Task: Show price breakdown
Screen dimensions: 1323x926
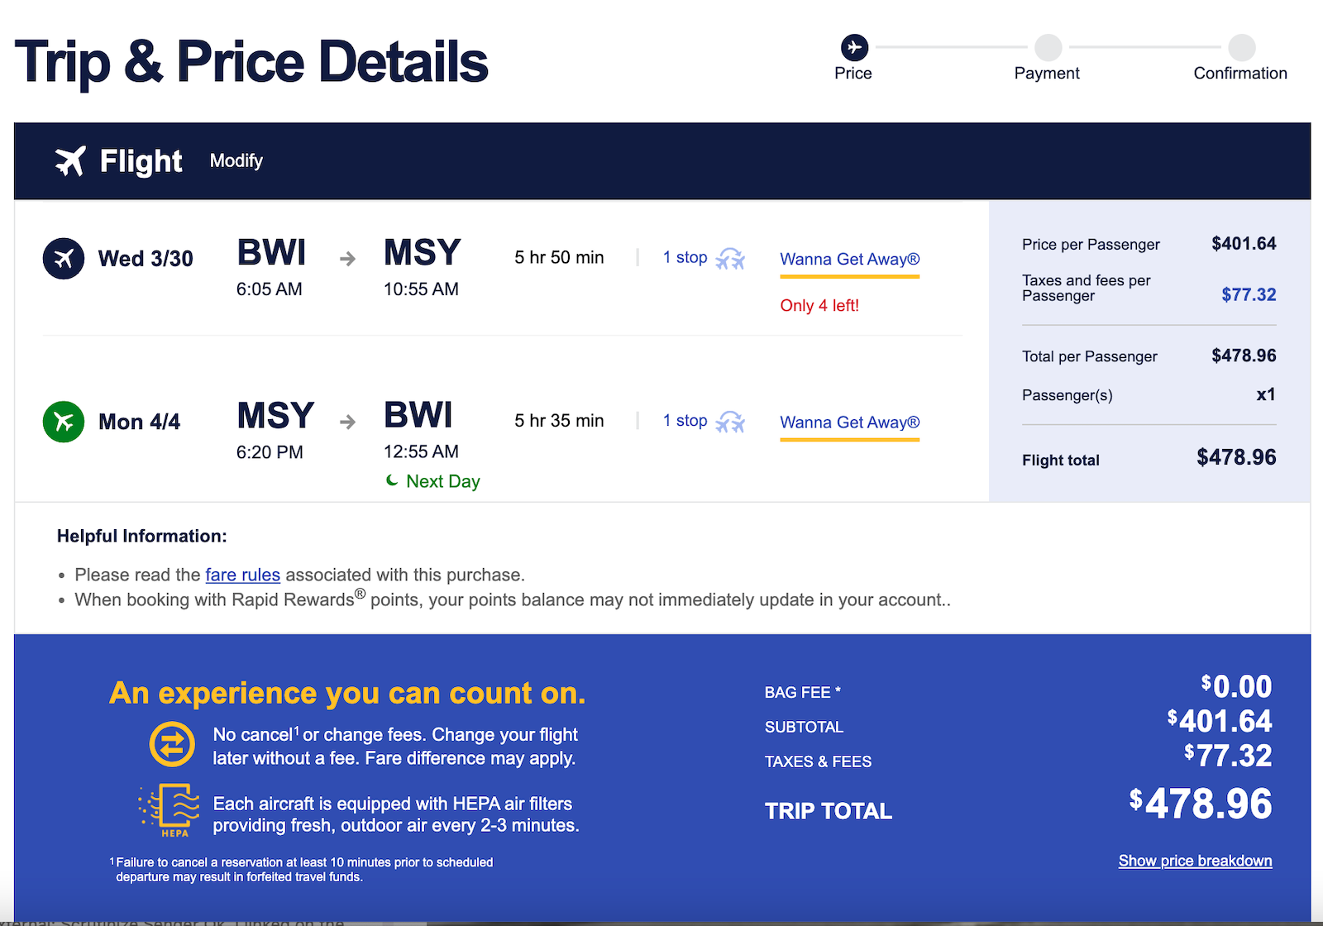Action: [x=1195, y=860]
